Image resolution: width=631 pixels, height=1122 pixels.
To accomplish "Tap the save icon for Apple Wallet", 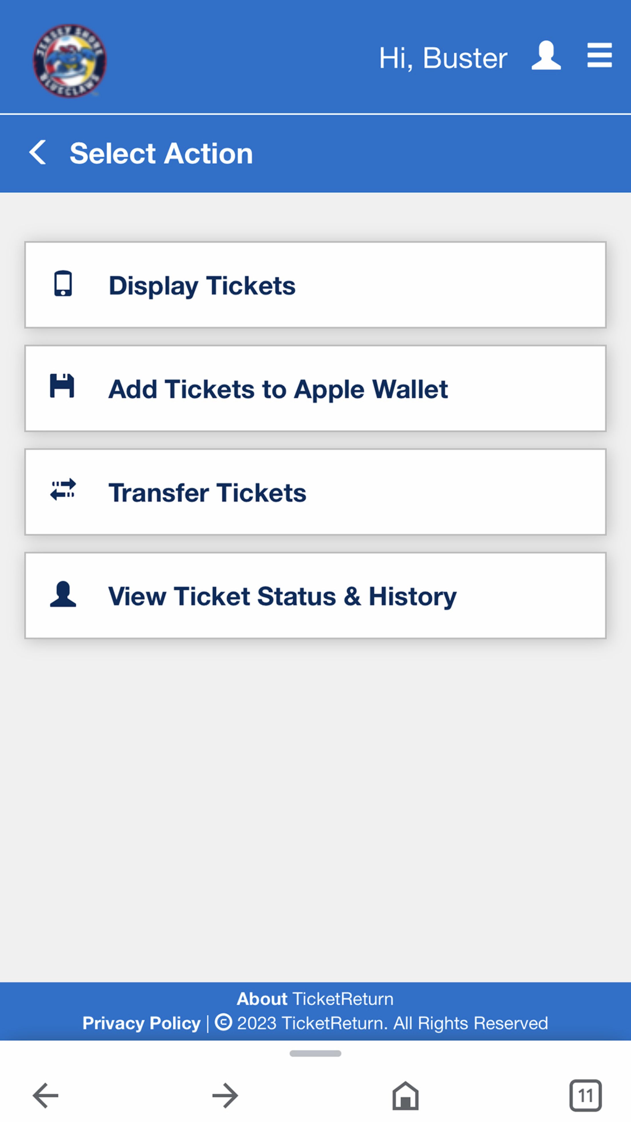I will tap(62, 386).
